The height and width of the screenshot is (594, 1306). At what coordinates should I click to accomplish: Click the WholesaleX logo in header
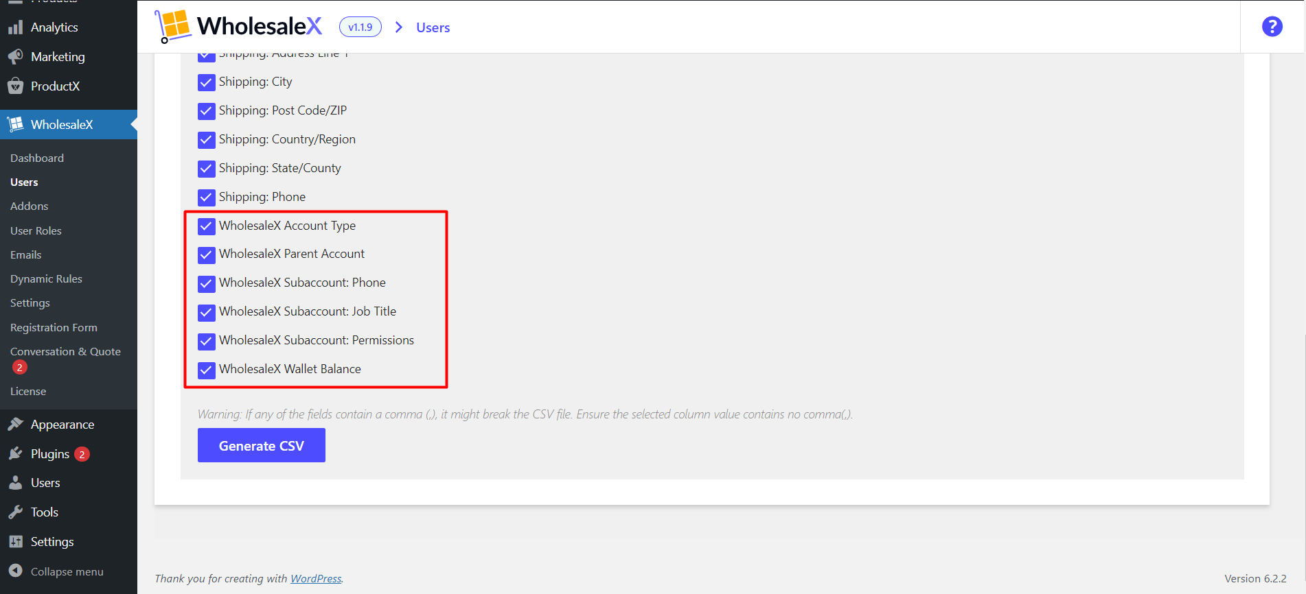pyautogui.click(x=238, y=27)
